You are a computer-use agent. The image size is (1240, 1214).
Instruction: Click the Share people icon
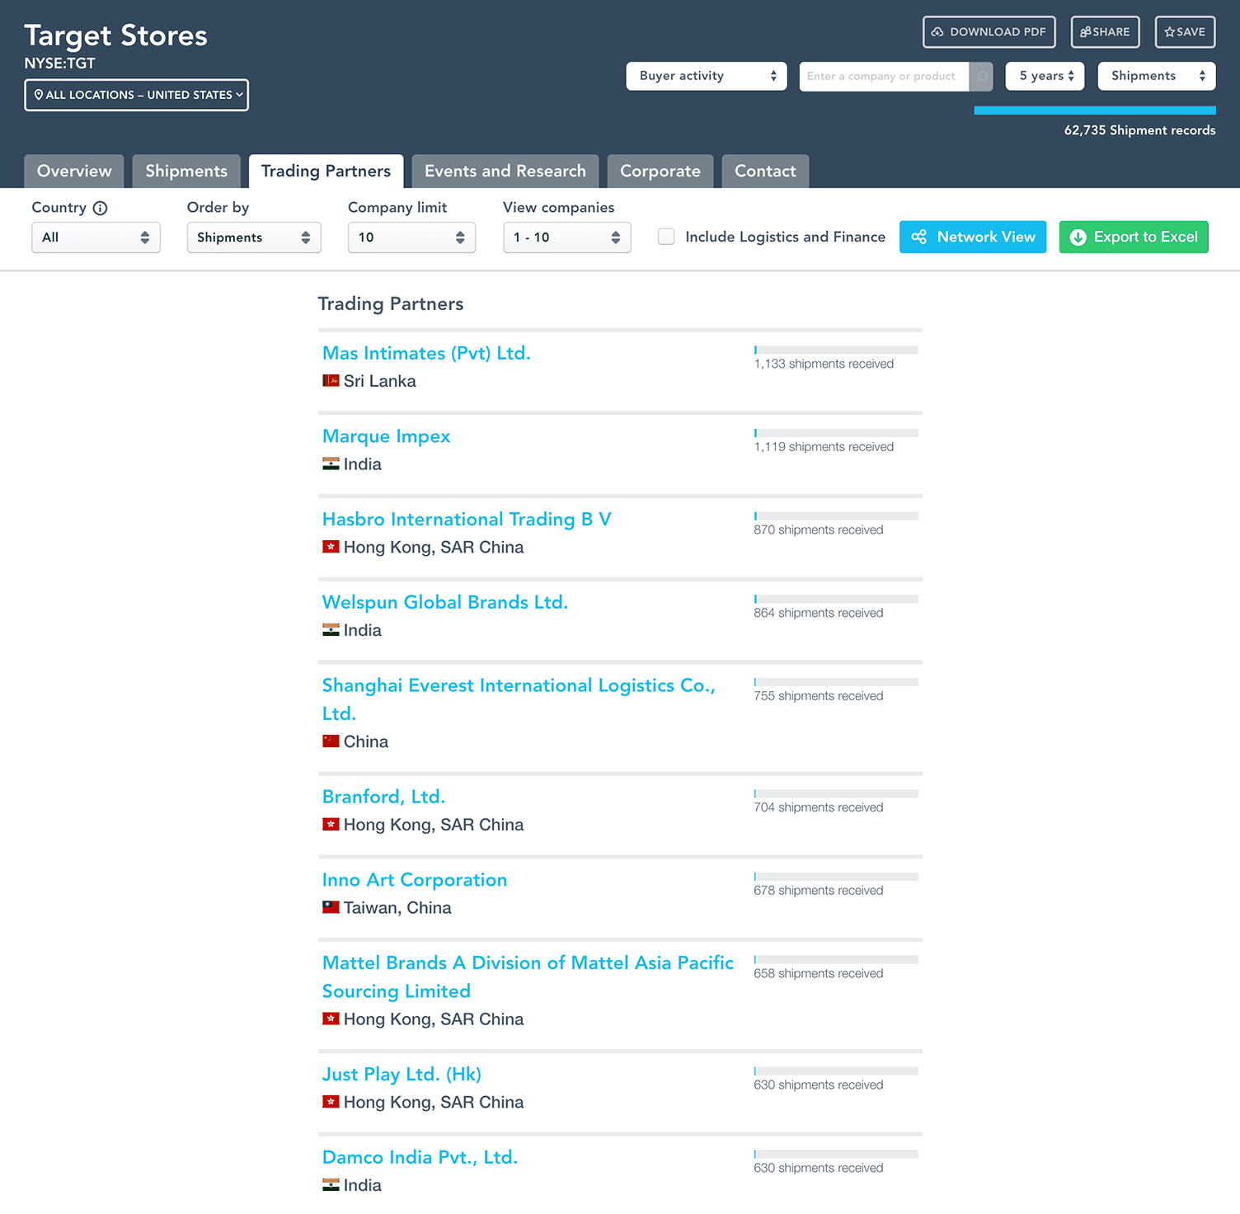pyautogui.click(x=1086, y=32)
